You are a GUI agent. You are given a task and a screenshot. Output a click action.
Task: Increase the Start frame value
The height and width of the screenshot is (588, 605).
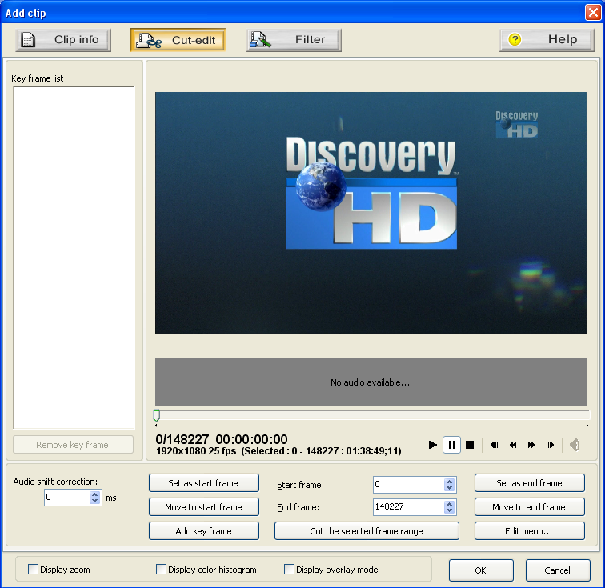pyautogui.click(x=449, y=482)
